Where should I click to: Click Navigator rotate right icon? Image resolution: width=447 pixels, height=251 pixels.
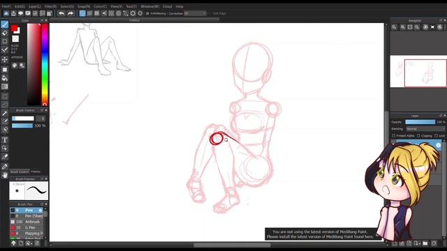point(440,27)
